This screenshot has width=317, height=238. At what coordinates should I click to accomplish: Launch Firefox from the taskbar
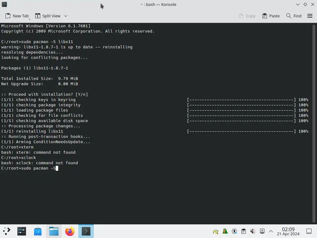point(70,231)
